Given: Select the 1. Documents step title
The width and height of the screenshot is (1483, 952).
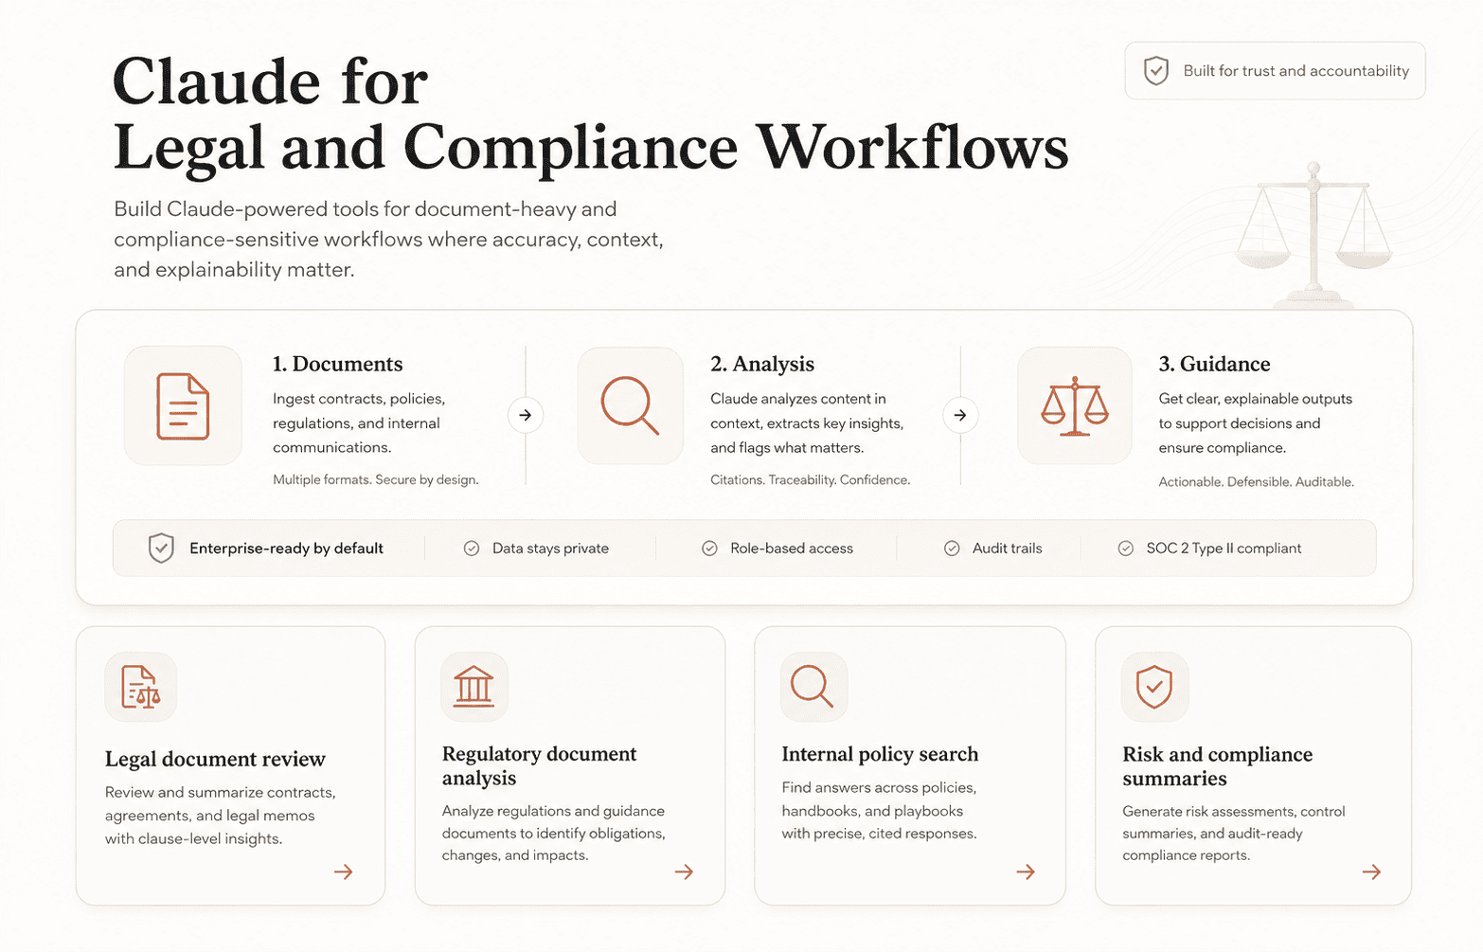Looking at the screenshot, I should [337, 364].
